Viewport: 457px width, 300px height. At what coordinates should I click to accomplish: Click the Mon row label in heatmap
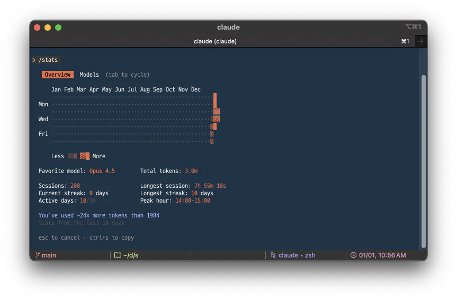(x=43, y=104)
